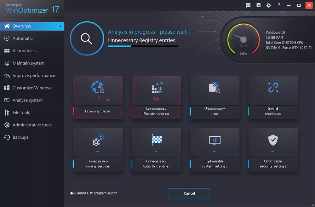Open Optimizable system settings card label
This screenshot has width=315, height=207.
point(214,164)
